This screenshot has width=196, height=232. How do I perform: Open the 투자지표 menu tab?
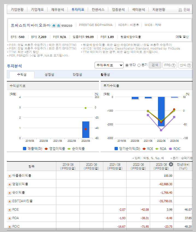click(78, 10)
